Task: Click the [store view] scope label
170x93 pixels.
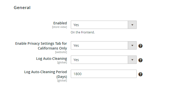Action: (60, 27)
